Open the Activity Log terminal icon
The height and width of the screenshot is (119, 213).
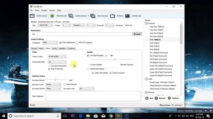point(127,16)
